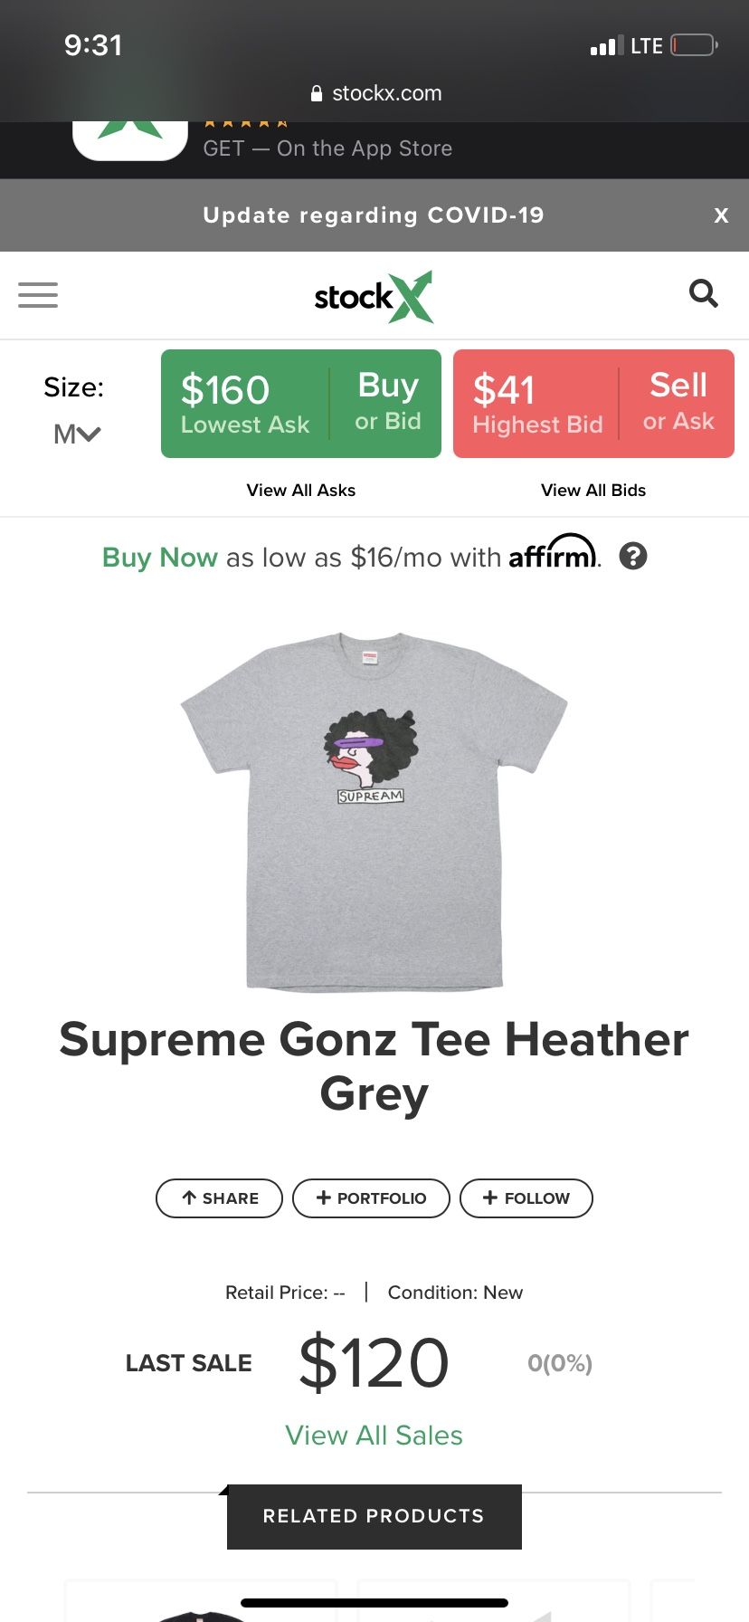
Task: Dismiss the COVID-19 update banner
Action: pos(721,215)
